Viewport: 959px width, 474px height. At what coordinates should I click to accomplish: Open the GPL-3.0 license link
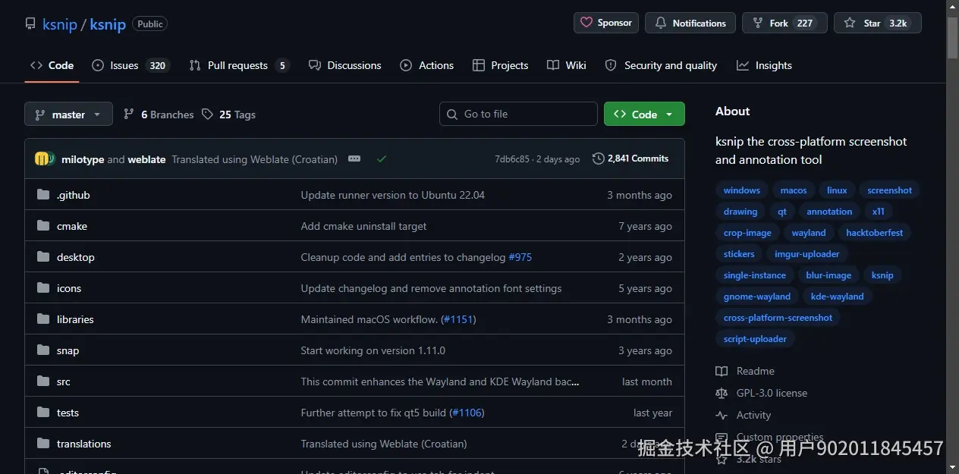tap(762, 393)
